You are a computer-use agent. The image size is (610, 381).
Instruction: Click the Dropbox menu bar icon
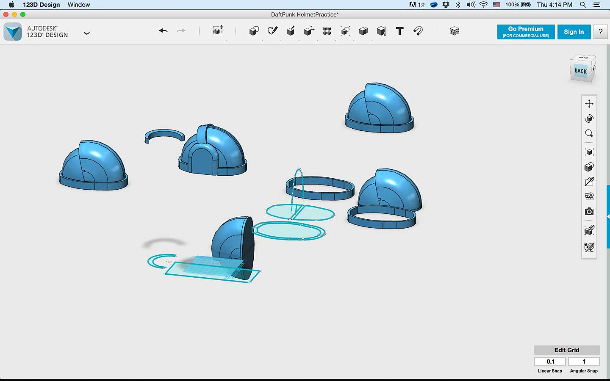[x=446, y=5]
